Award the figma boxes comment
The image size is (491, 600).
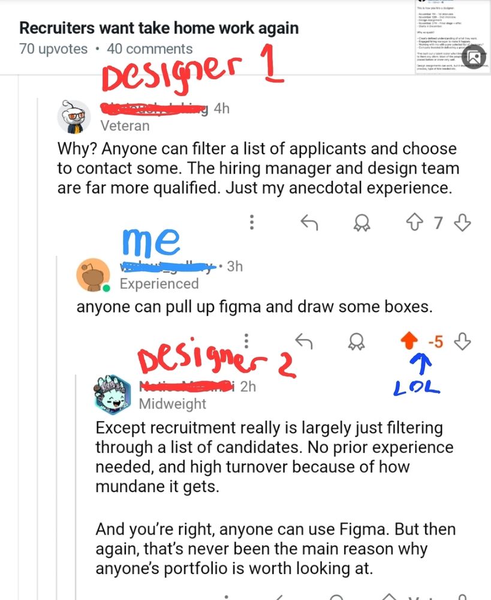click(x=356, y=341)
